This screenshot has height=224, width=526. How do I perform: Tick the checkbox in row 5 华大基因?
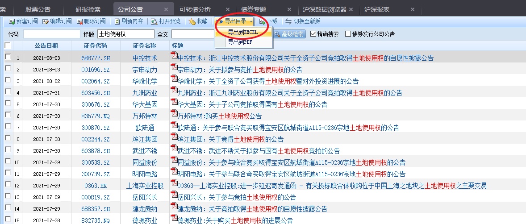pyautogui.click(x=8, y=103)
